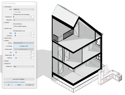Open the Silhouettes dropdown

pos(23,20)
